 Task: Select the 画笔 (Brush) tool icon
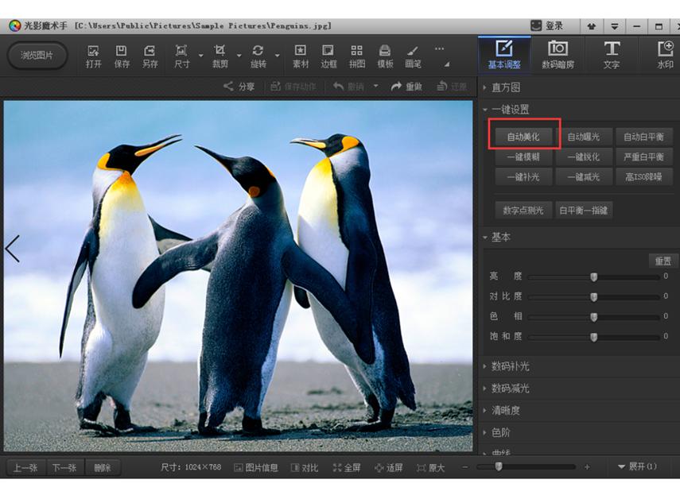[x=413, y=55]
